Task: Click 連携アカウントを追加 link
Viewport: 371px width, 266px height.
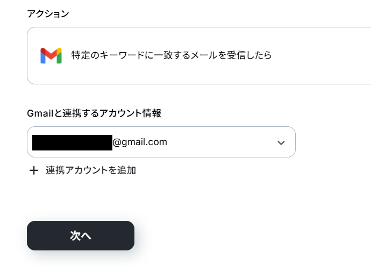Action: (x=91, y=170)
